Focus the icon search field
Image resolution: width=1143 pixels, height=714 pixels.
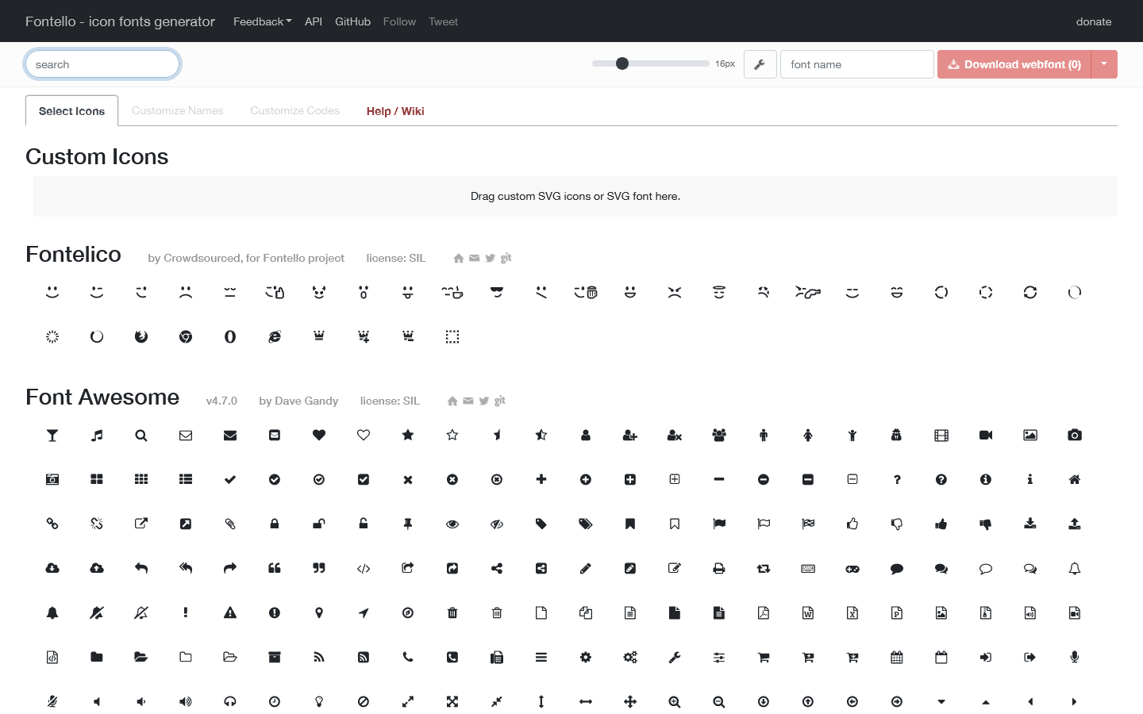pos(102,64)
